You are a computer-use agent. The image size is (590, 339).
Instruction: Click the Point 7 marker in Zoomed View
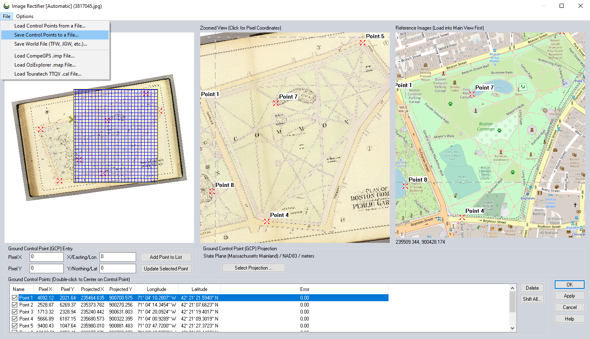point(276,103)
